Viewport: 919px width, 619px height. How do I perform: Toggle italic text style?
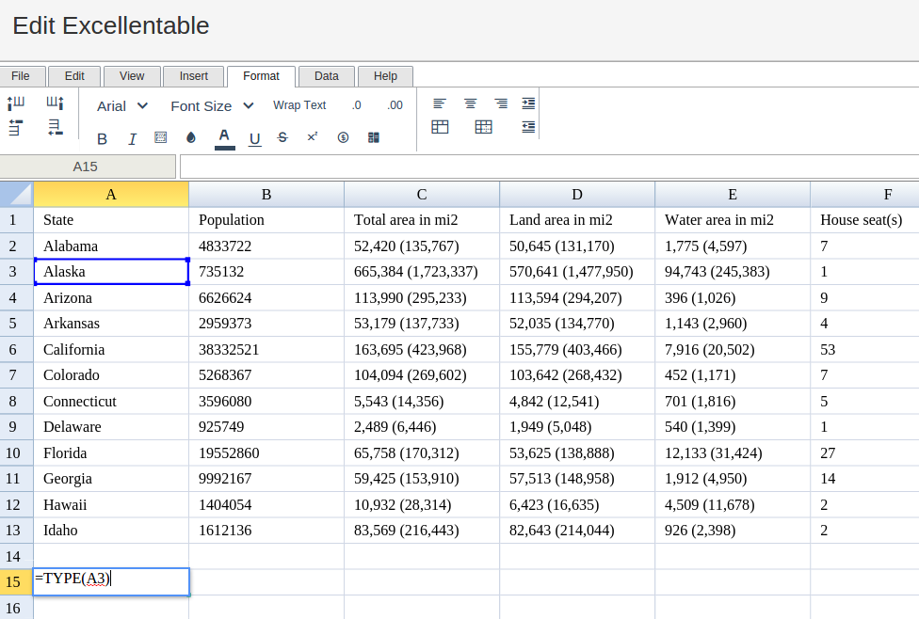click(132, 138)
